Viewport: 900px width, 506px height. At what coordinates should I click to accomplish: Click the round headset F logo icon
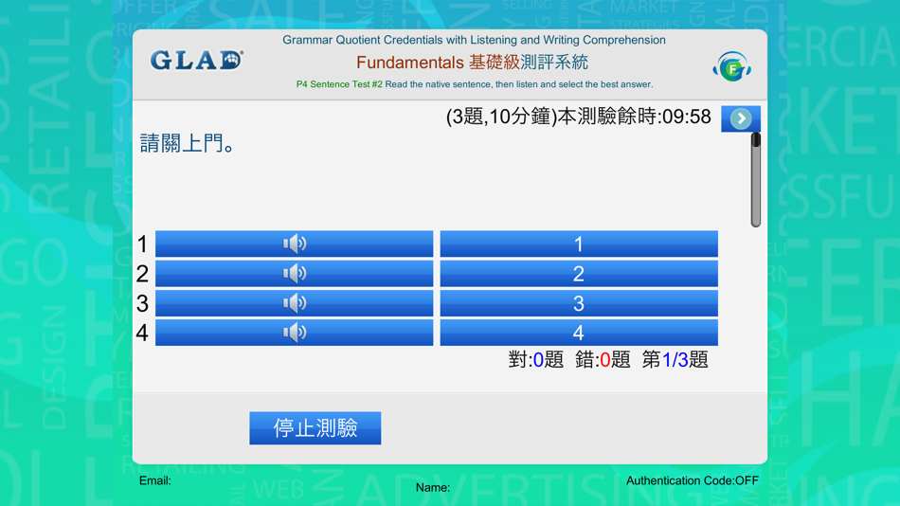(731, 66)
